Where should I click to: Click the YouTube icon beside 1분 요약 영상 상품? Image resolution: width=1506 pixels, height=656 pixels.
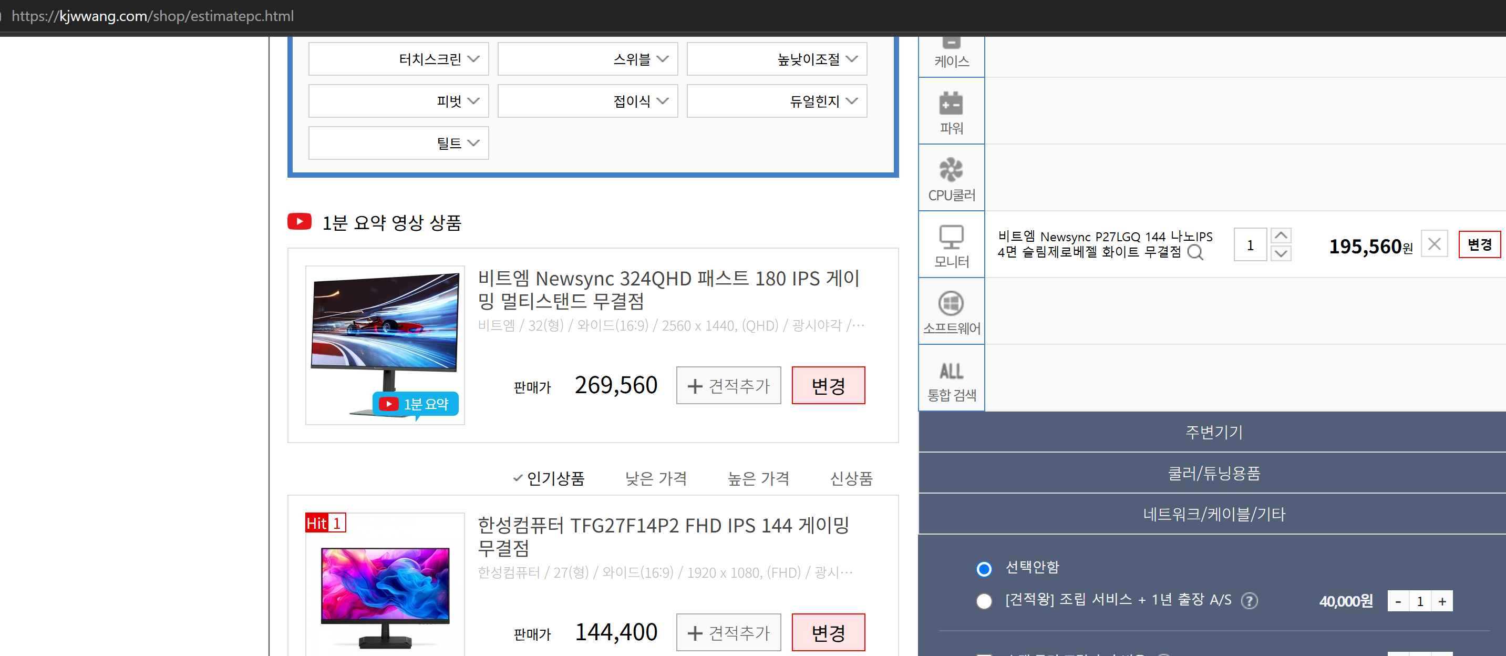point(300,222)
